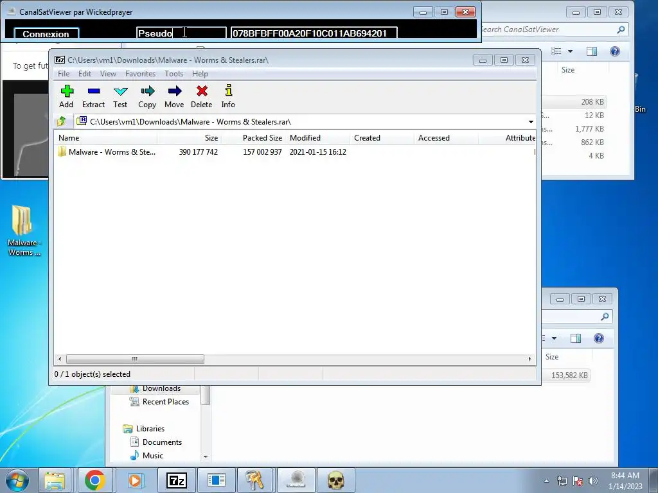Click the Search CanalSatViewer magnifier icon
The height and width of the screenshot is (493, 658).
coord(621,30)
